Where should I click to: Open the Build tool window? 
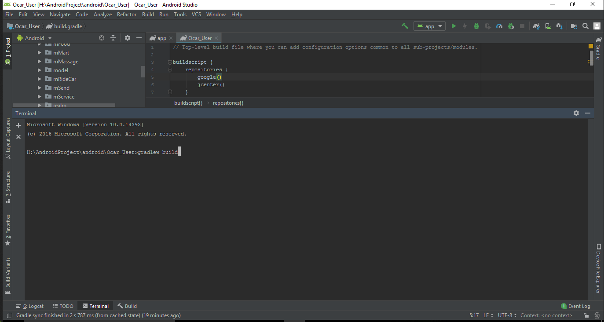coord(127,306)
